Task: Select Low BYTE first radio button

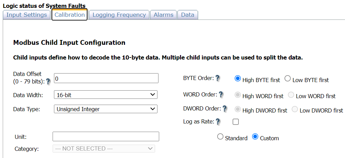Action: point(288,79)
